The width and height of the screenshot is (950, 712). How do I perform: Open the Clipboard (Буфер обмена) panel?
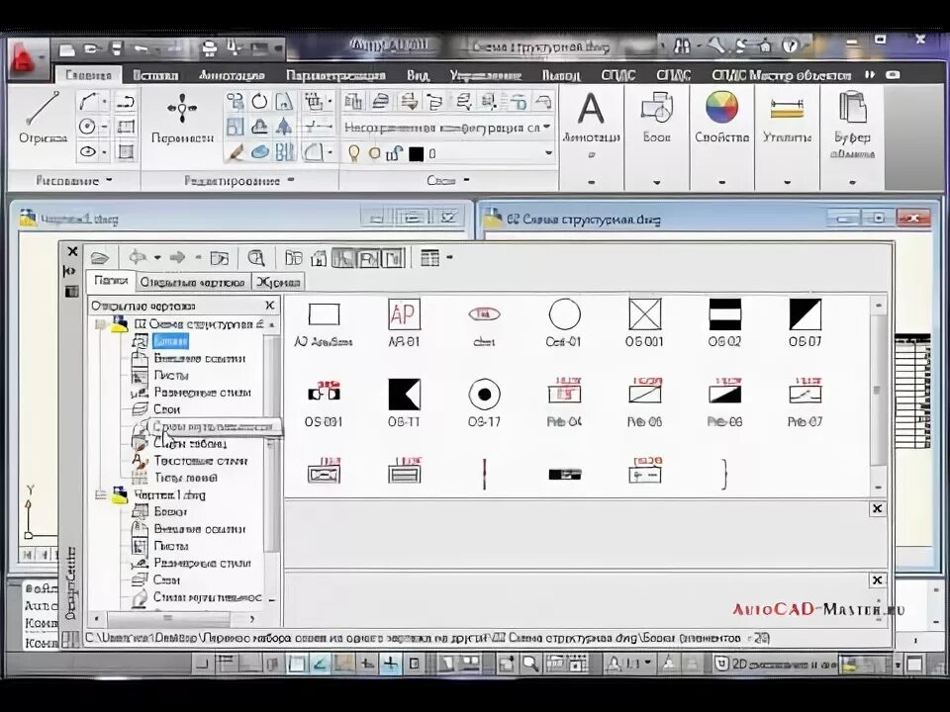tap(852, 125)
